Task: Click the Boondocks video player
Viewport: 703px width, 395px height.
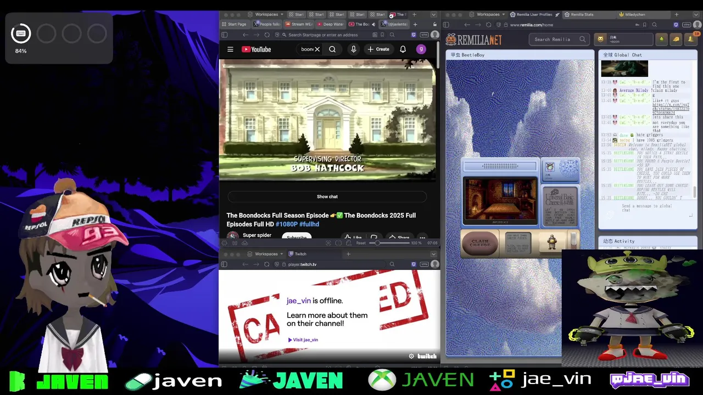Action: 328,120
